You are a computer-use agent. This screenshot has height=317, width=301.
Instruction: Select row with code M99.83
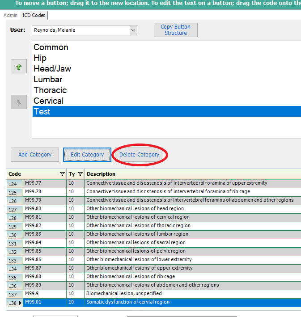click(44, 234)
